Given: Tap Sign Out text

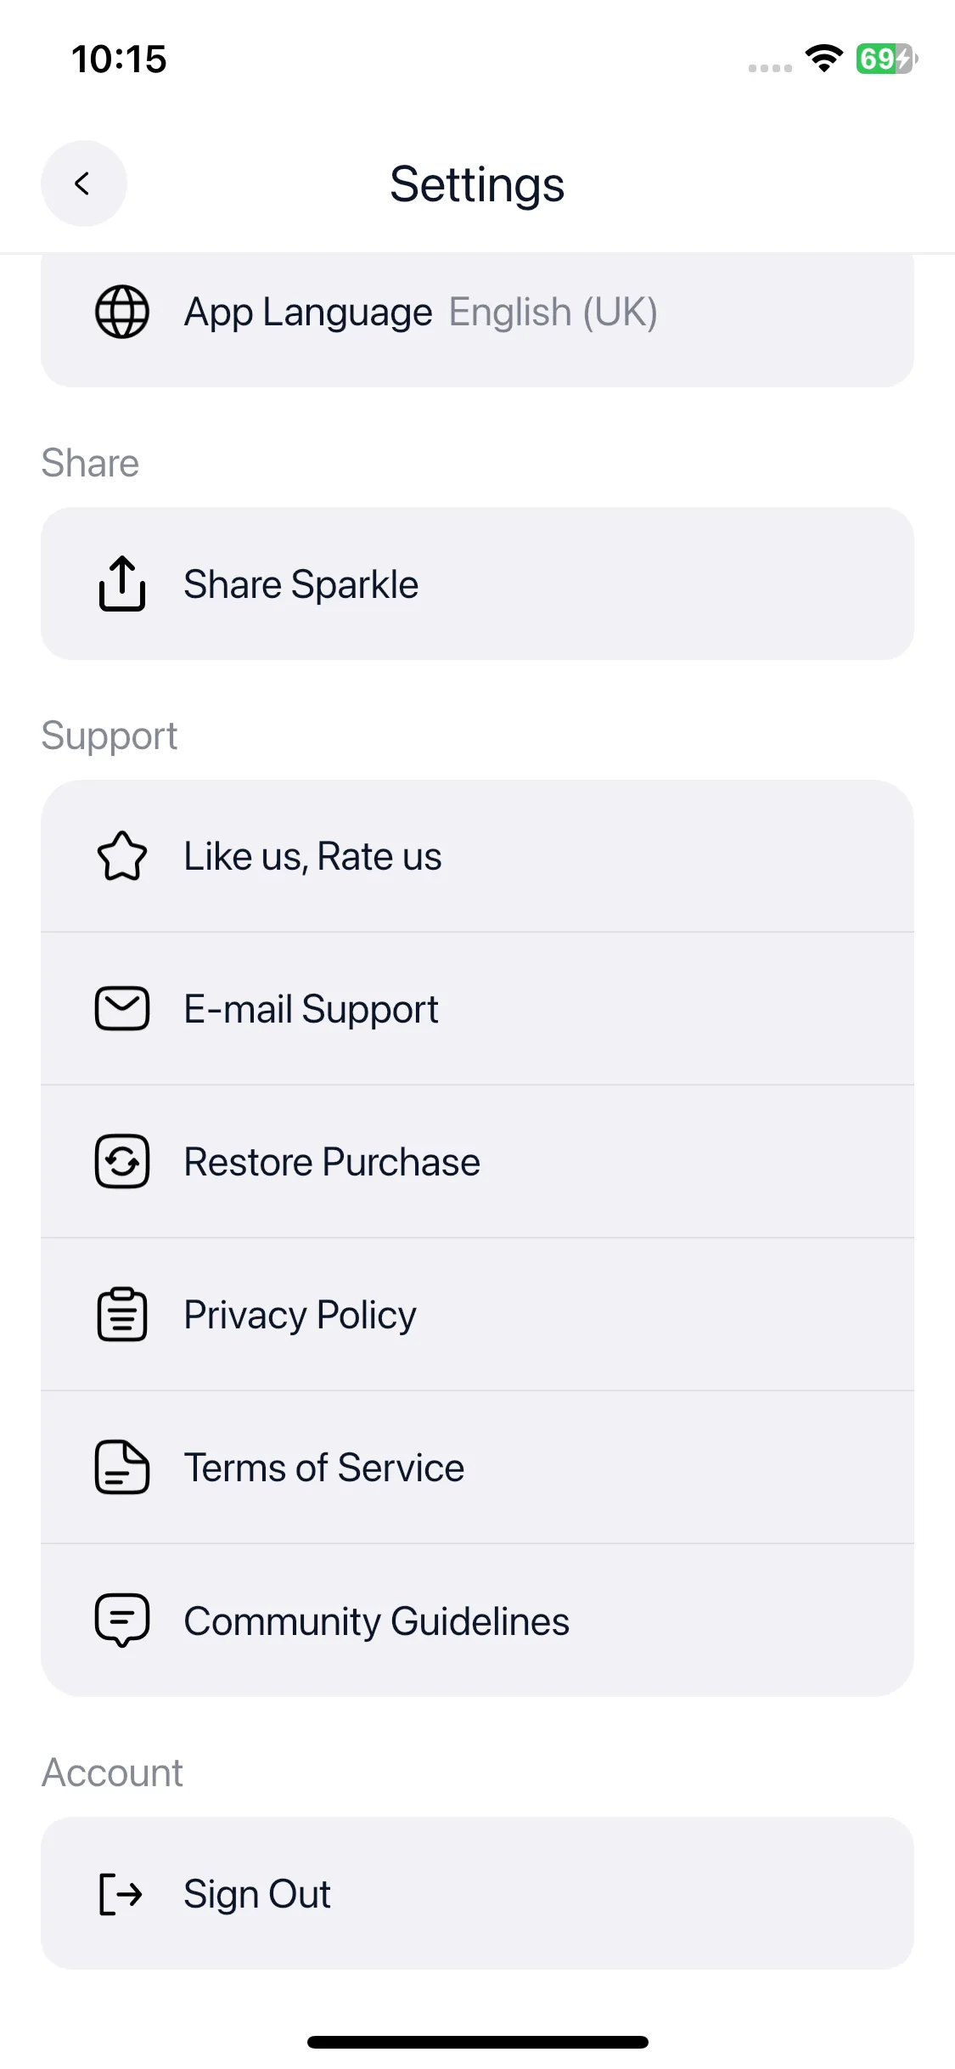Looking at the screenshot, I should [257, 1894].
